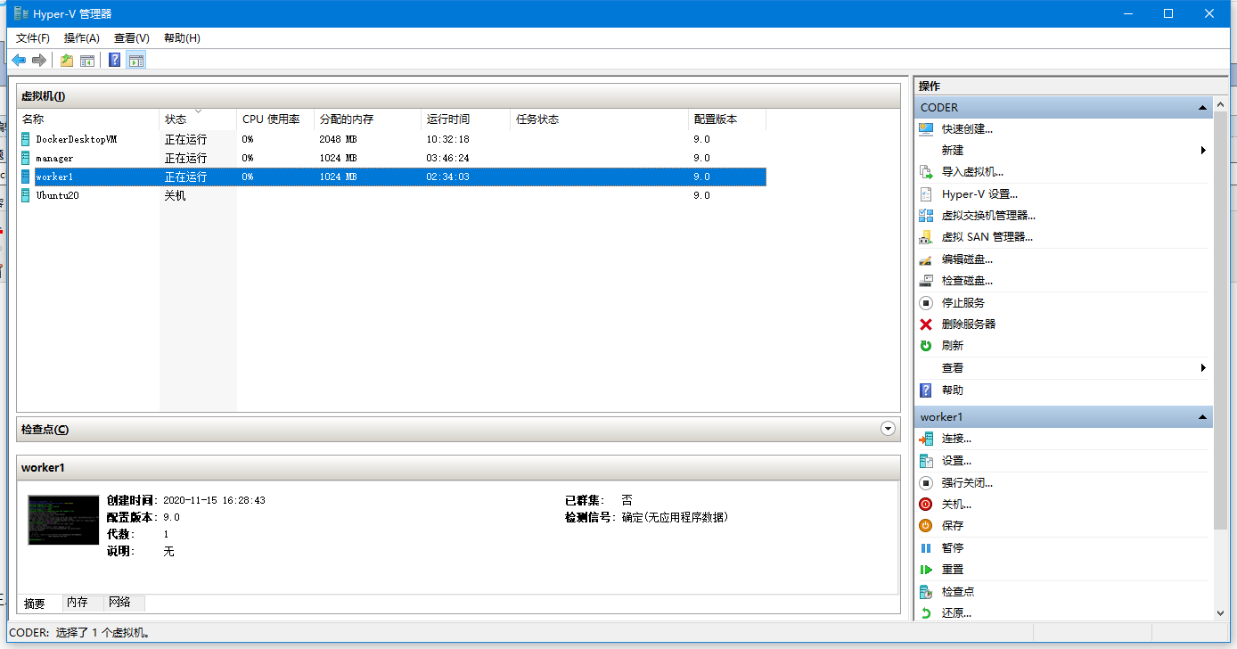Open the 文件(F) menu

33,38
